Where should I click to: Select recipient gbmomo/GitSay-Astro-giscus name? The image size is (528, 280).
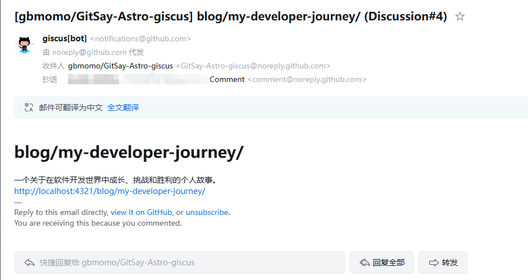tap(120, 66)
